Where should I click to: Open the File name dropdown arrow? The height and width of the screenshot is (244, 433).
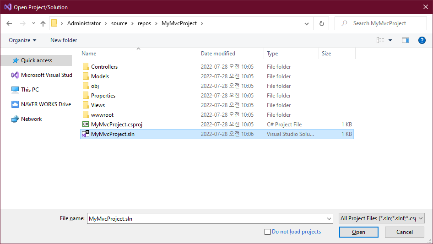coord(329,218)
